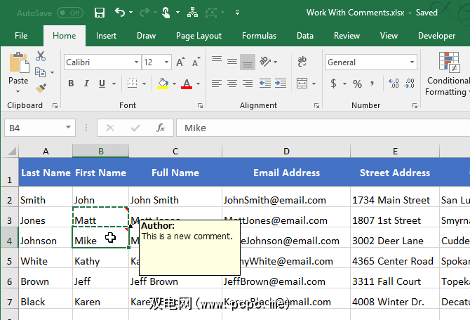Click the Increase Font Size icon

[x=180, y=62]
